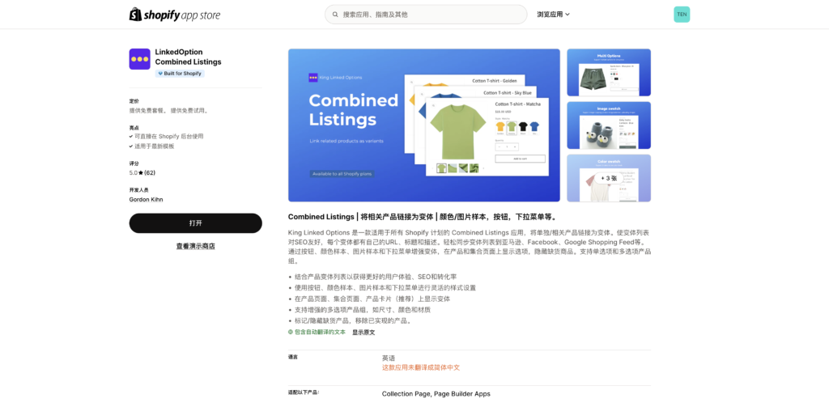
Task: Click the LinkedOption purple app icon
Action: click(139, 59)
